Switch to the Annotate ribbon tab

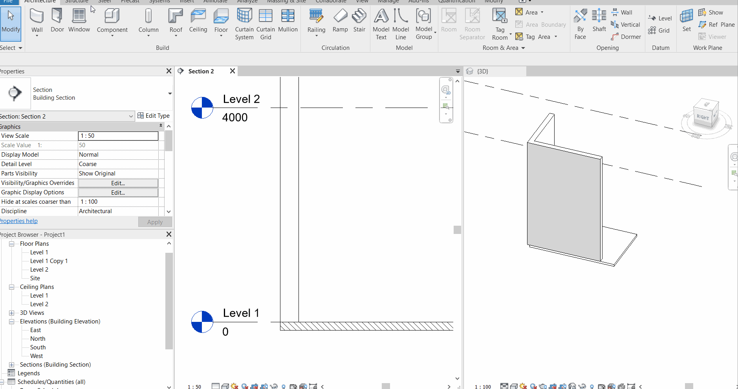click(x=215, y=2)
